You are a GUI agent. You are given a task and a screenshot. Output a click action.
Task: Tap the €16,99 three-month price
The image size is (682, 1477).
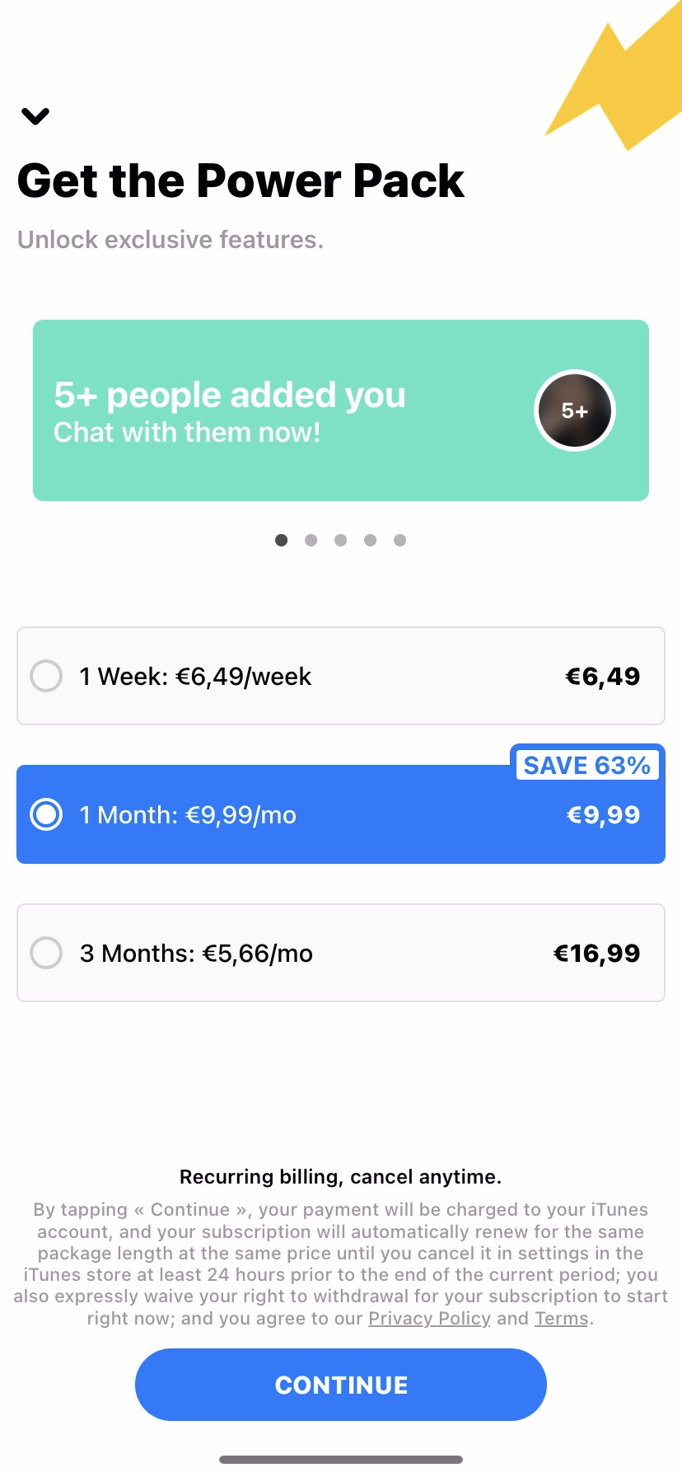click(596, 954)
